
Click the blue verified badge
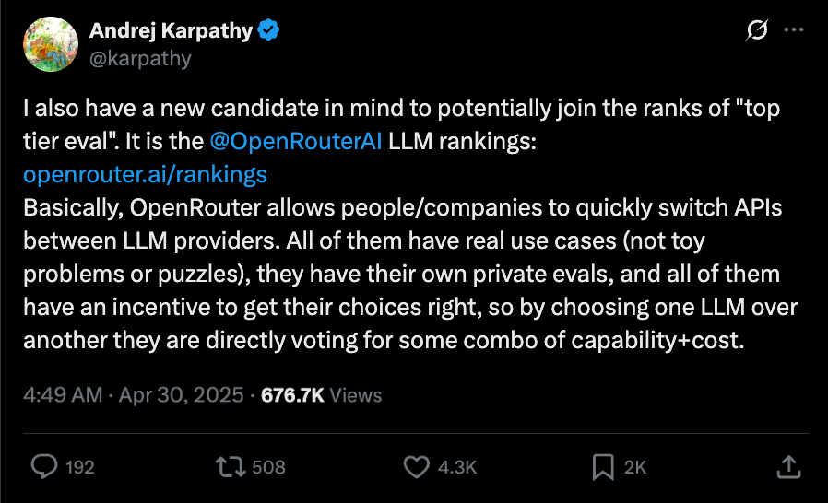(269, 30)
